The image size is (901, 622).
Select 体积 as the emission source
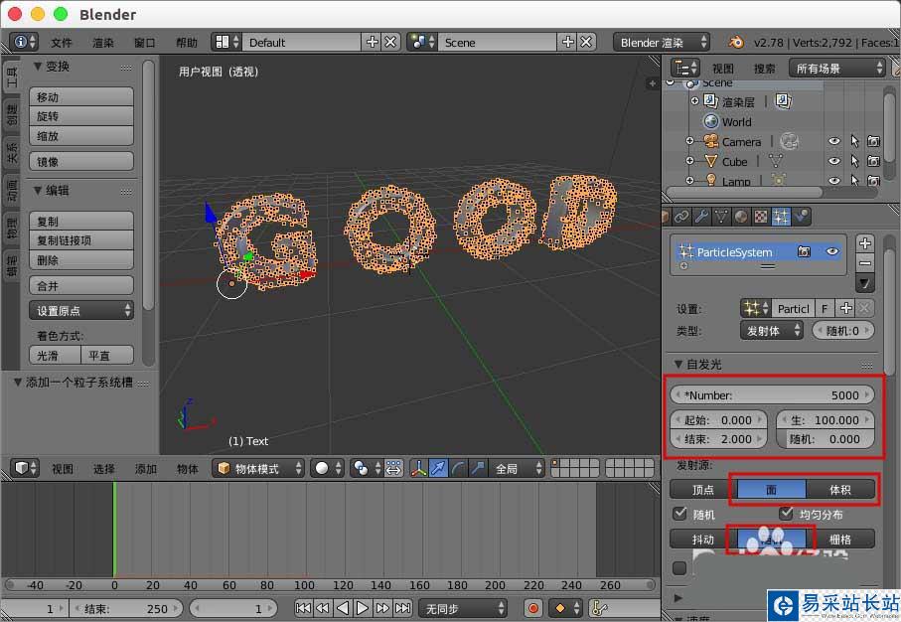[x=839, y=489]
